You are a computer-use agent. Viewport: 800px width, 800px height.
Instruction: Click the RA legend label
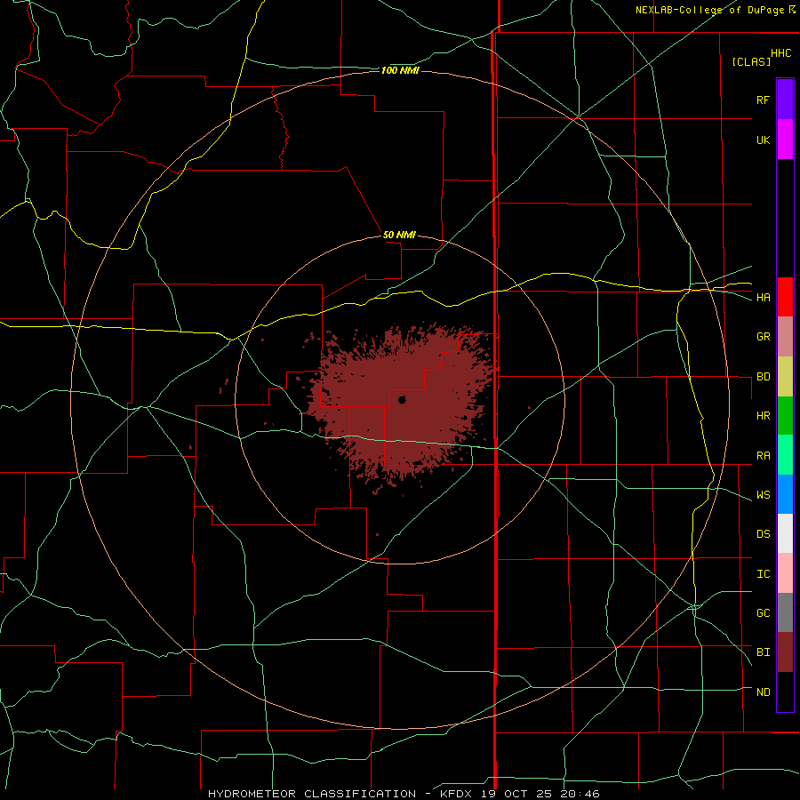coord(763,456)
